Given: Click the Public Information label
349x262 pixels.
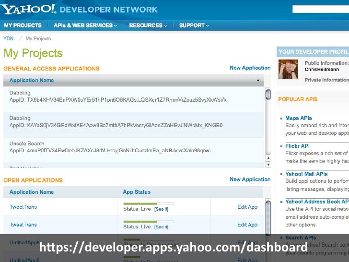Looking at the screenshot, I should pos(327,63).
